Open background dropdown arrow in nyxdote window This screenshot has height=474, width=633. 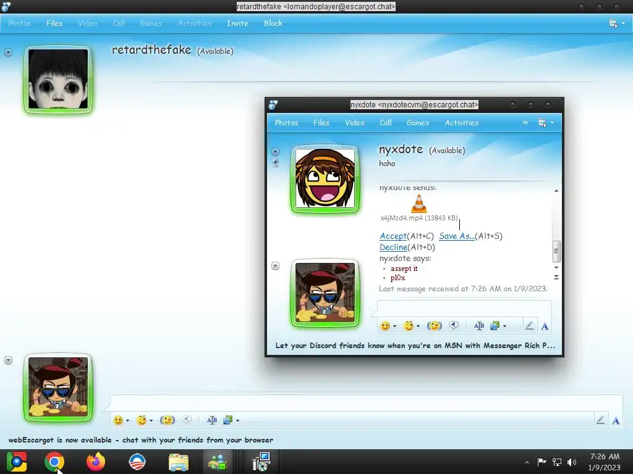504,326
